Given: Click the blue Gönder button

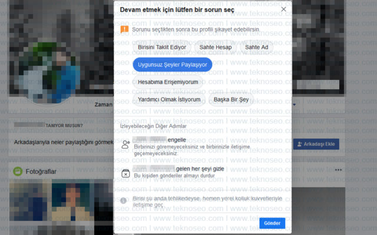Looking at the screenshot, I should pos(272,223).
